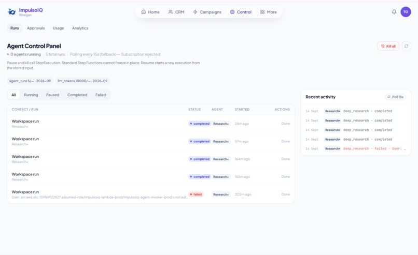Click the llm_tokens 10000/— quota chip
The image size is (418, 255).
click(82, 81)
